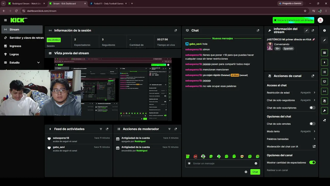Pop out the Acciones de moderador panel

pos(176,129)
